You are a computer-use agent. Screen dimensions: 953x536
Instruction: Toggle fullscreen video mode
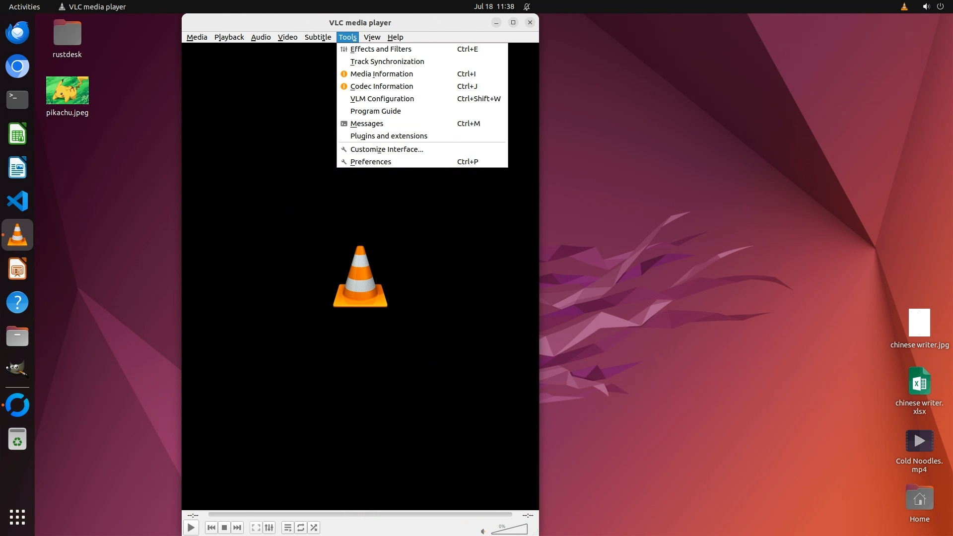[x=256, y=528]
